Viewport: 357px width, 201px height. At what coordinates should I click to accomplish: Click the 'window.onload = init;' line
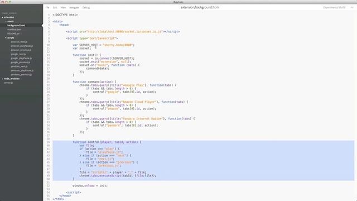point(90,185)
